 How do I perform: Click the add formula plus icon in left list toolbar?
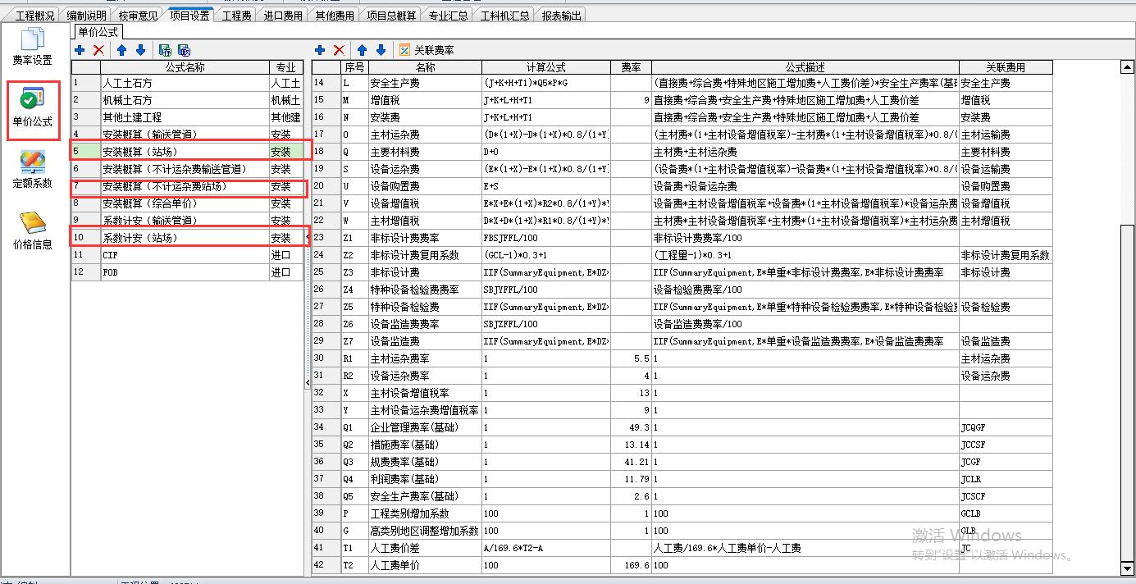(x=80, y=50)
